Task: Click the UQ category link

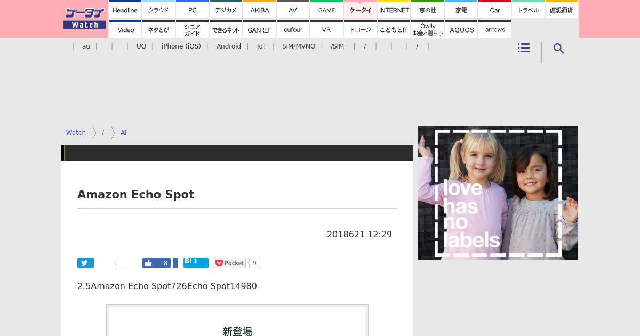Action: tap(141, 46)
